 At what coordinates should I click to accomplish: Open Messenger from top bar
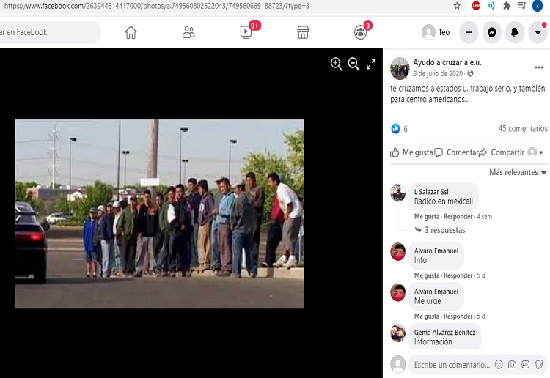coord(492,32)
